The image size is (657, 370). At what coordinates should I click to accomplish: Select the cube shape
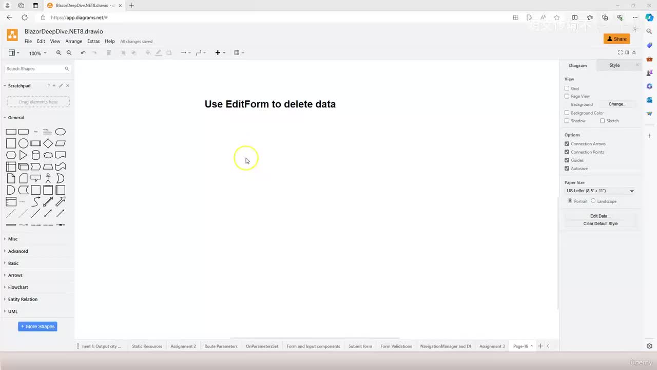click(24, 166)
